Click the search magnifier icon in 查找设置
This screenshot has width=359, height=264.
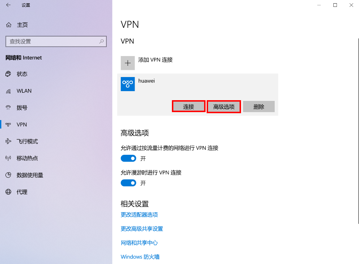(x=101, y=41)
